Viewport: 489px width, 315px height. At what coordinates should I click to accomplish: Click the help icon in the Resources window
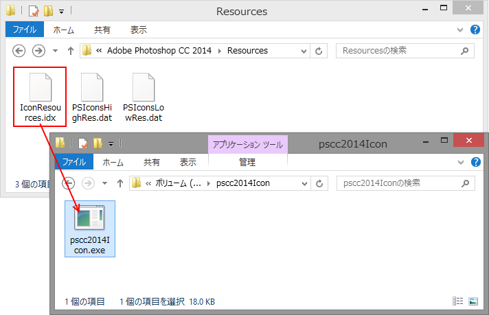tap(475, 30)
